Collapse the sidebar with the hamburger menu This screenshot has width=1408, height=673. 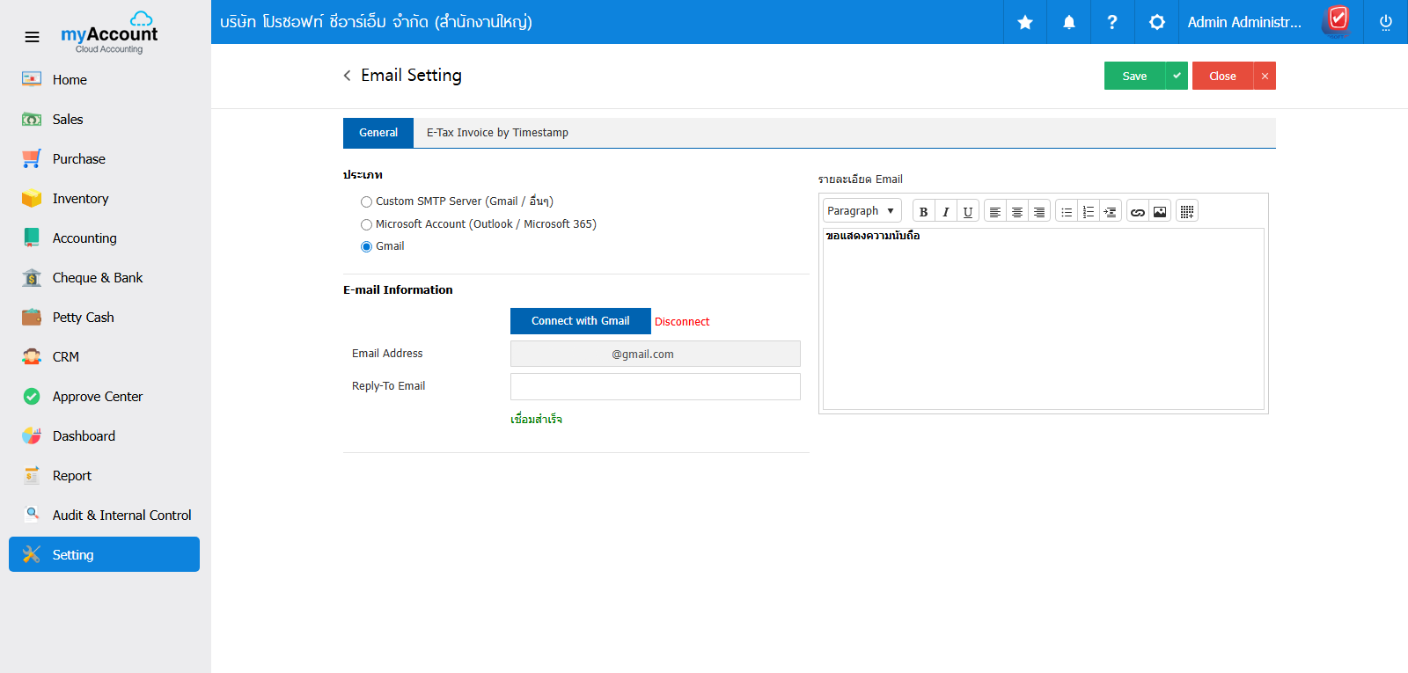tap(32, 37)
